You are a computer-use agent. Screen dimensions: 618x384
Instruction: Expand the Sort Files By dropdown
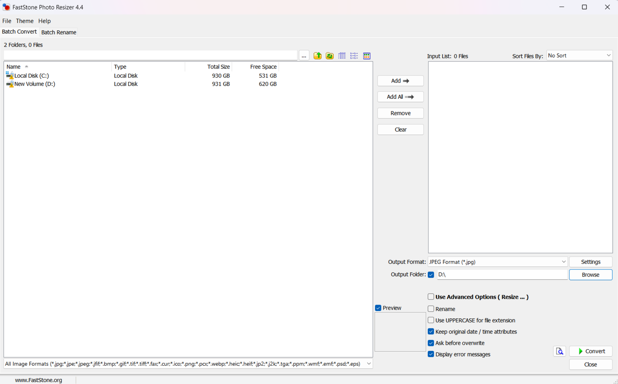[579, 55]
